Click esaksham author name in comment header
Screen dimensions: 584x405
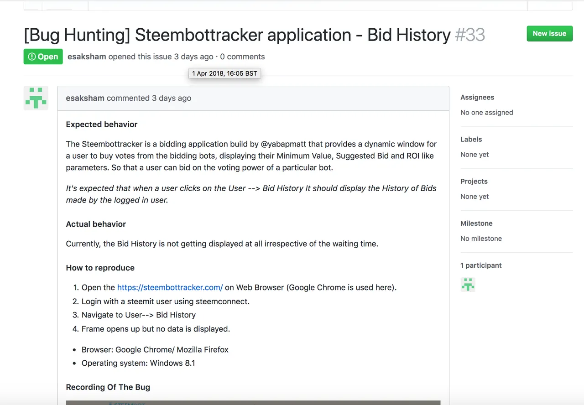coord(85,98)
